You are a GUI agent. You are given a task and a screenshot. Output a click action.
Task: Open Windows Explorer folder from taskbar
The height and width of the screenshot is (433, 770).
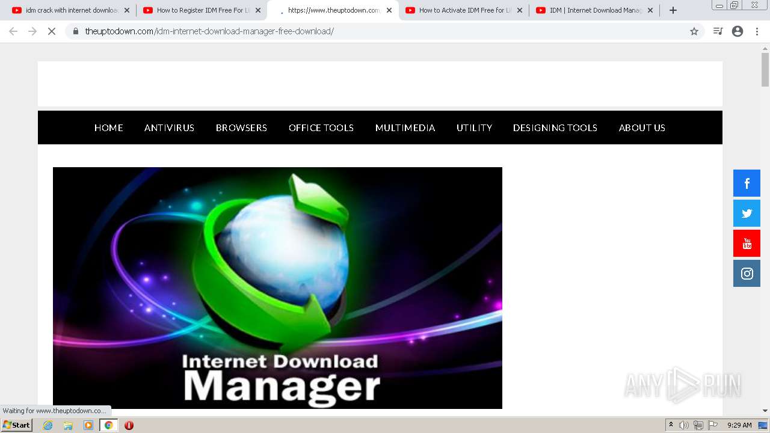coord(68,425)
